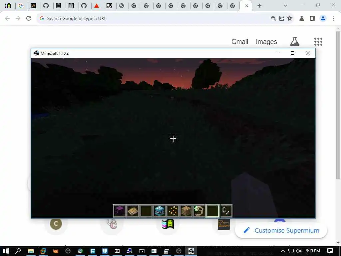Image resolution: width=341 pixels, height=256 pixels.
Task: Select the glowstone dust hotbar slot
Action: [x=173, y=211]
